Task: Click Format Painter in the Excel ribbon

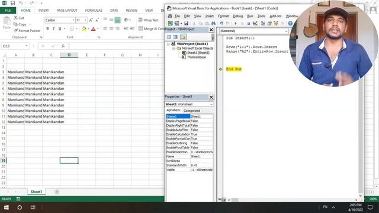Action: [x=27, y=31]
